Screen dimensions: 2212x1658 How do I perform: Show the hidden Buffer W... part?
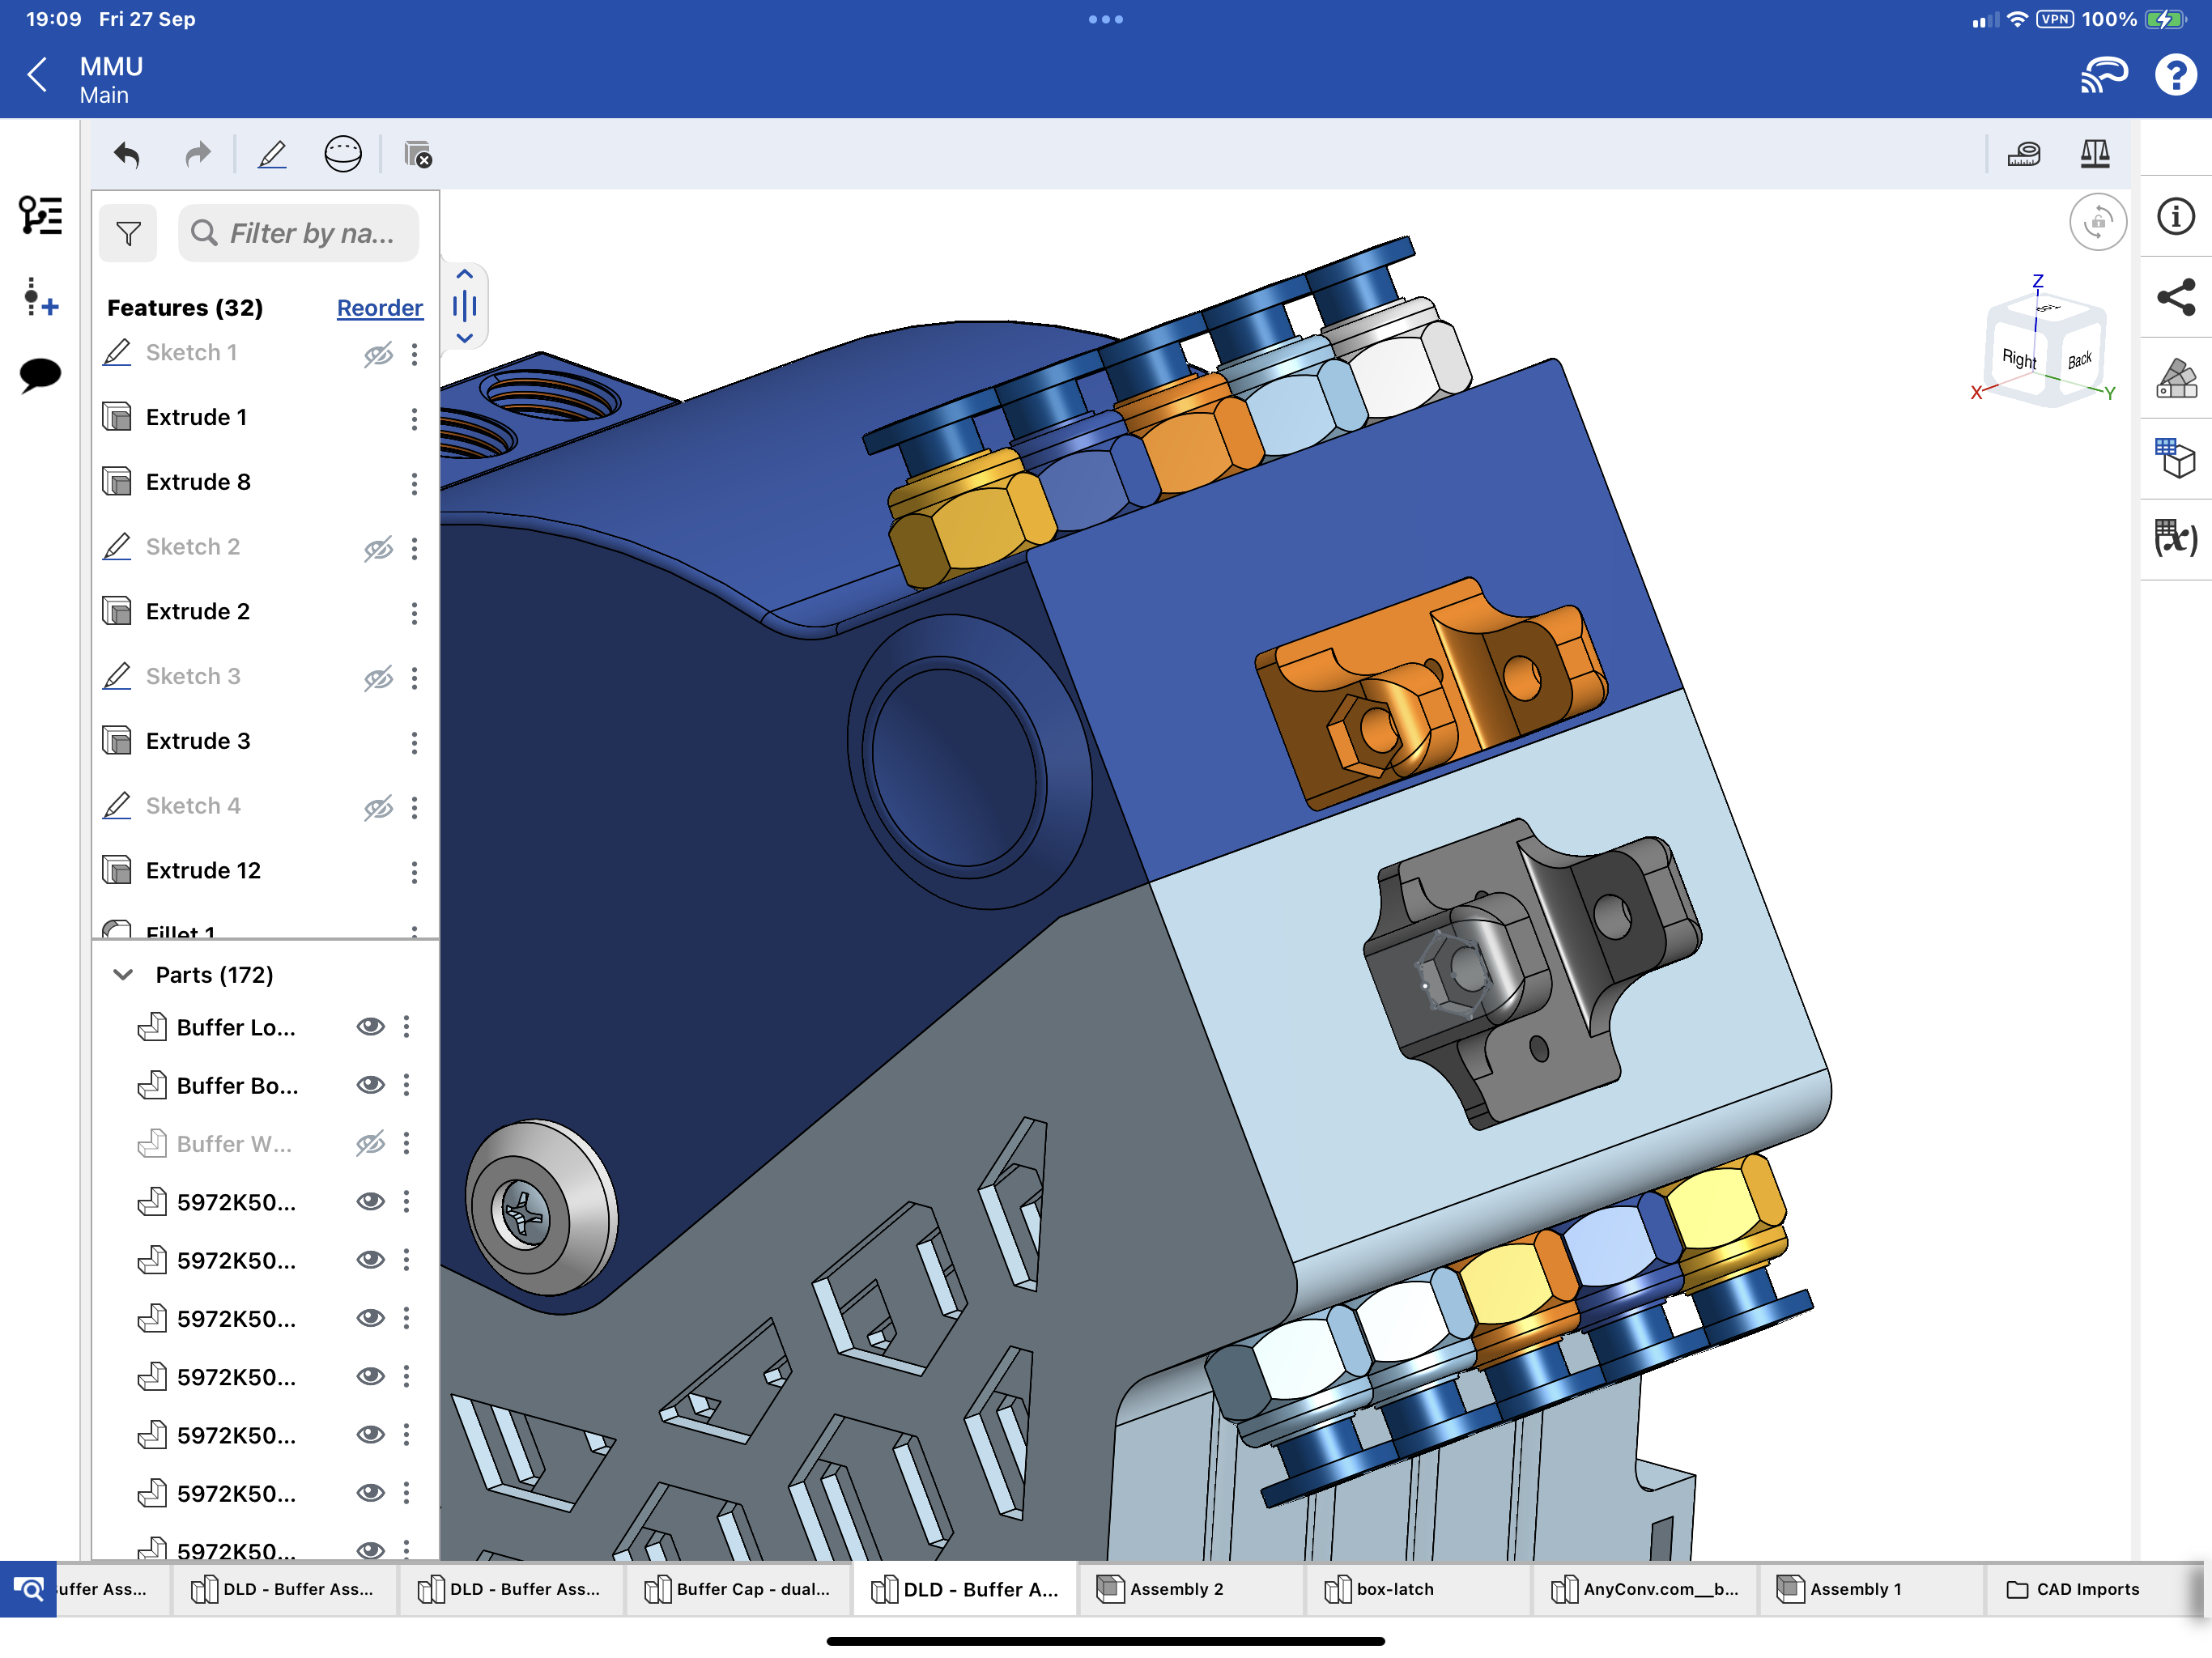(370, 1143)
